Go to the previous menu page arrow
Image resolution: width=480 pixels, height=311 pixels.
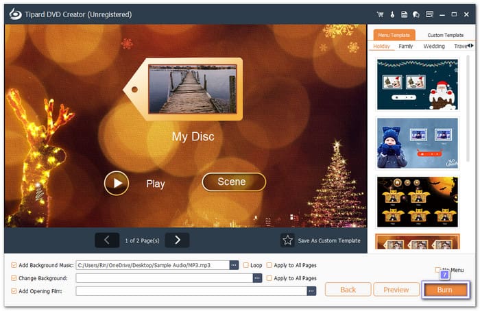coord(106,240)
